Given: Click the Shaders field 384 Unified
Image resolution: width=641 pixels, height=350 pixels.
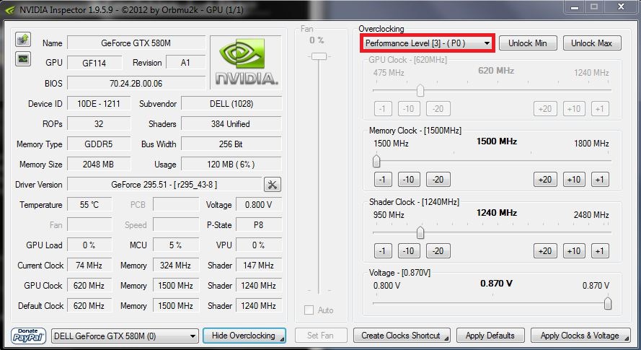Looking at the screenshot, I should click(x=231, y=123).
